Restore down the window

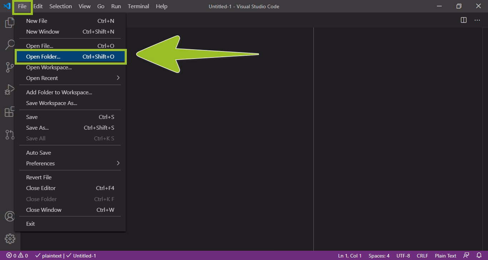459,6
